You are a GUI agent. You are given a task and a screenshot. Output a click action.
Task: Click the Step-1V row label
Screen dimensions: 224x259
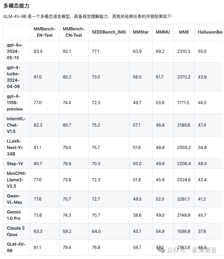click(15, 164)
